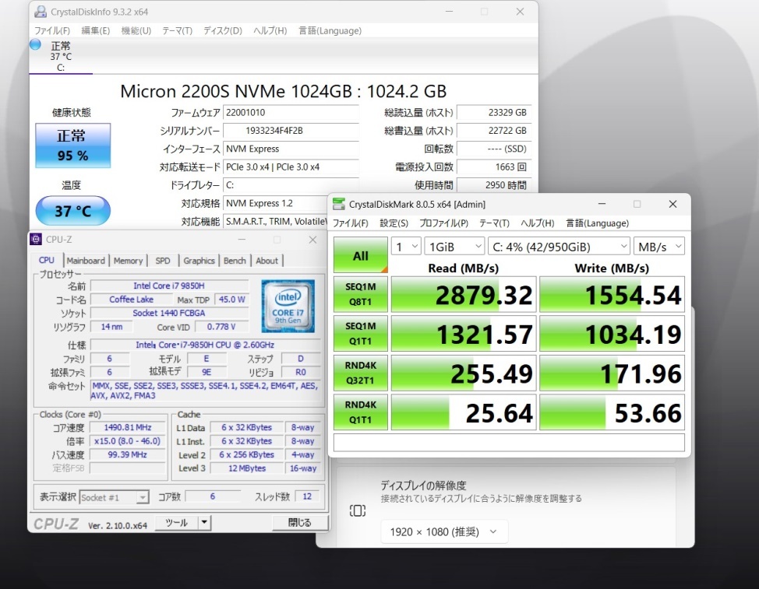Open the Graphics tab in CPU-Z
The height and width of the screenshot is (589, 759).
199,261
